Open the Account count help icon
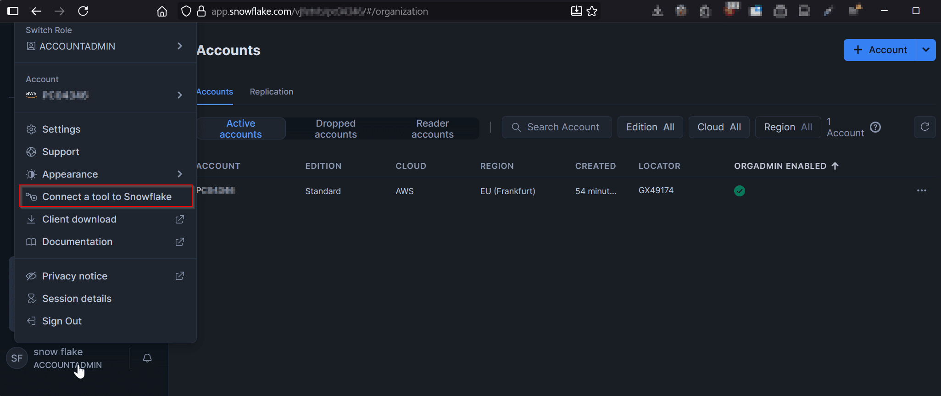941x396 pixels. click(875, 127)
